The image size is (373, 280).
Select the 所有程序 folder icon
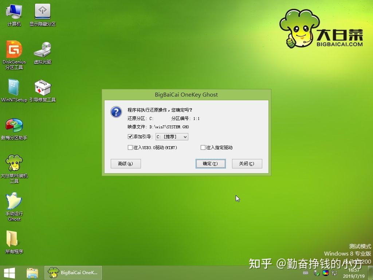[x=14, y=242]
